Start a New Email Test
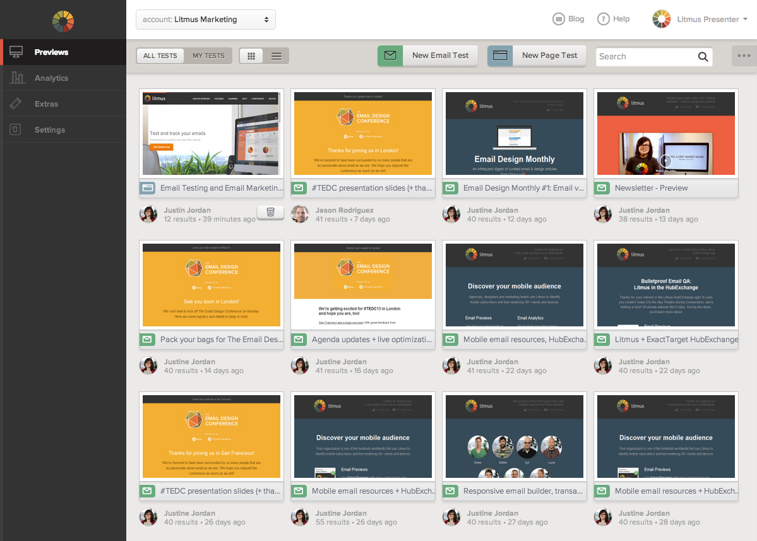 pyautogui.click(x=427, y=56)
